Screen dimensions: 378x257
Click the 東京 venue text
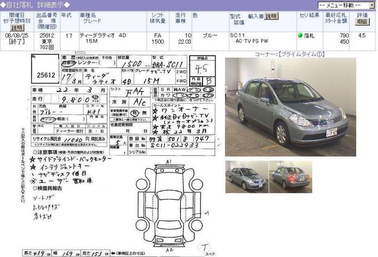coord(47,41)
